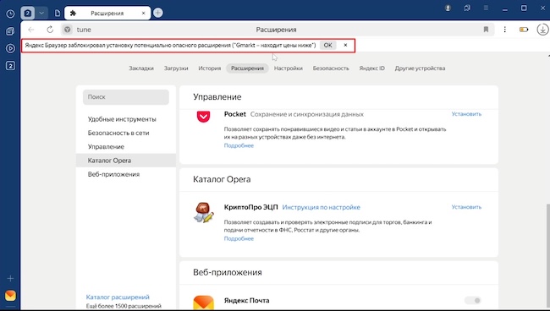The height and width of the screenshot is (311, 550).
Task: Open the video play icon in sidebar
Action: 10,48
